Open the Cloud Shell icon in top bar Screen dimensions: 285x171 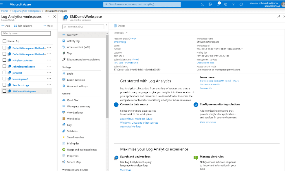pos(202,4)
